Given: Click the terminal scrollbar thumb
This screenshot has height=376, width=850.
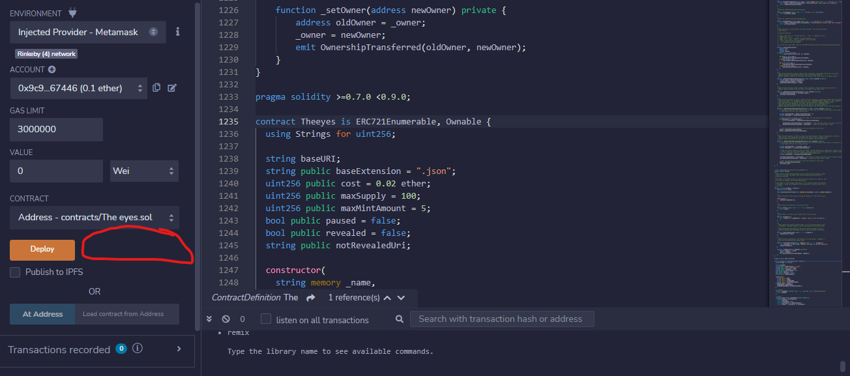Looking at the screenshot, I should tap(842, 366).
